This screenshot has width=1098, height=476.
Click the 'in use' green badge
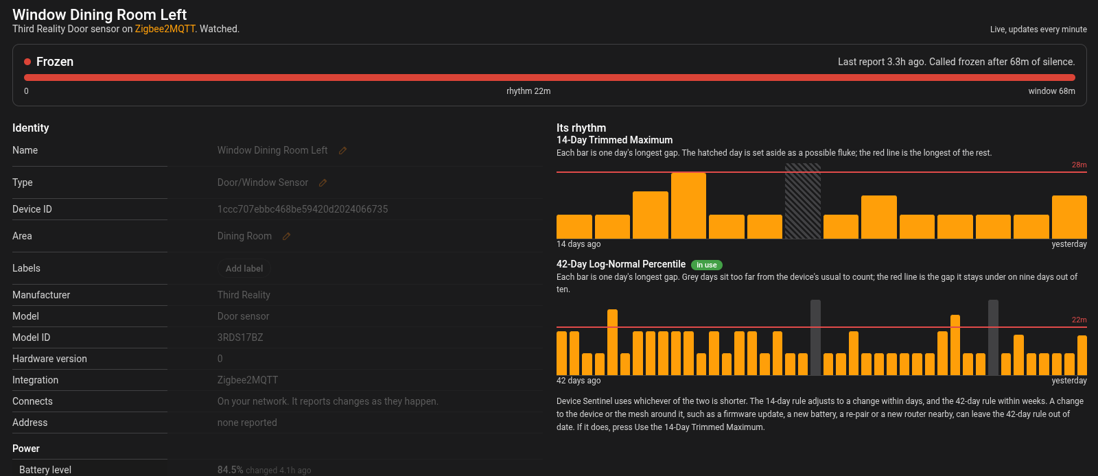click(706, 265)
